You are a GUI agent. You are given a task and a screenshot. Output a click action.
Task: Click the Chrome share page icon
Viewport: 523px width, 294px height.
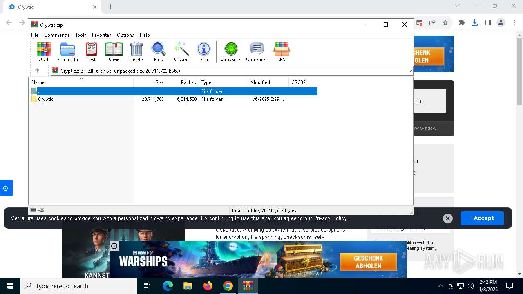(x=432, y=22)
